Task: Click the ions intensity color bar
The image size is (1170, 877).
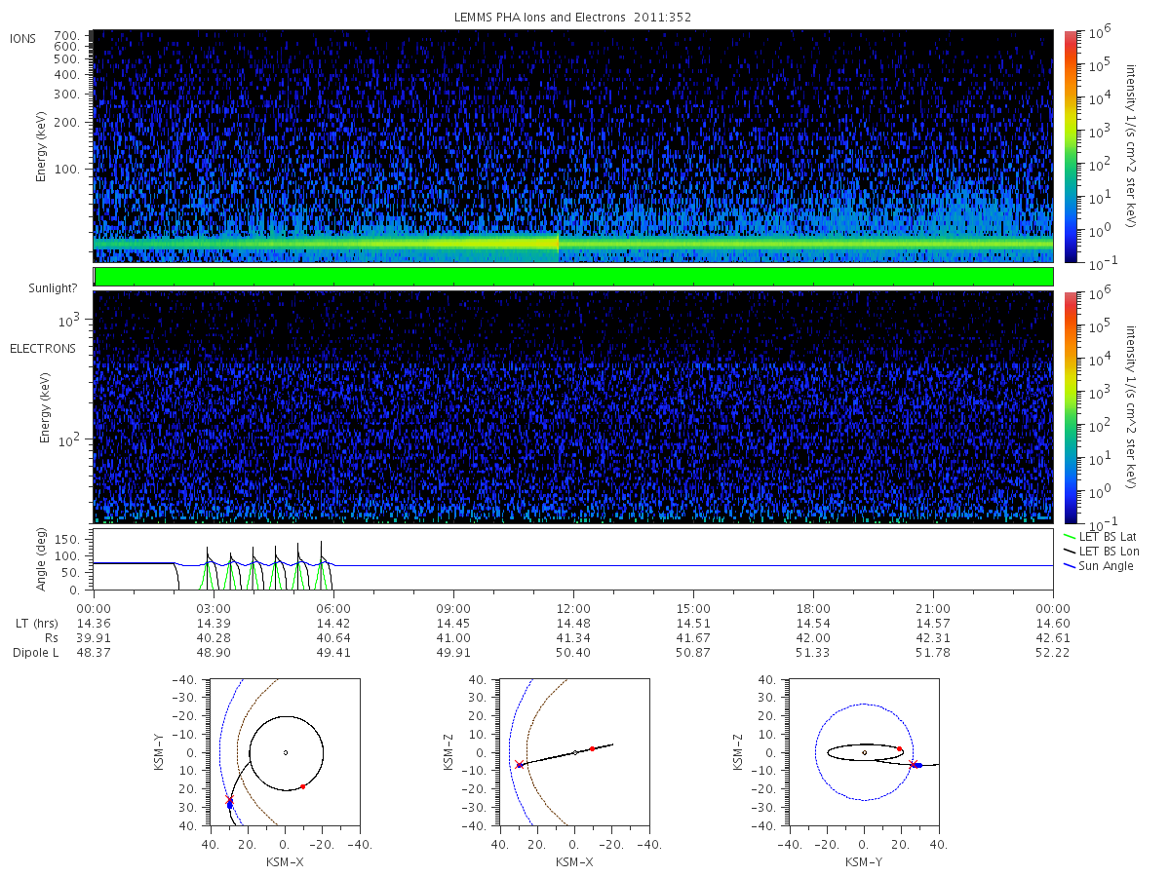Action: 1070,146
